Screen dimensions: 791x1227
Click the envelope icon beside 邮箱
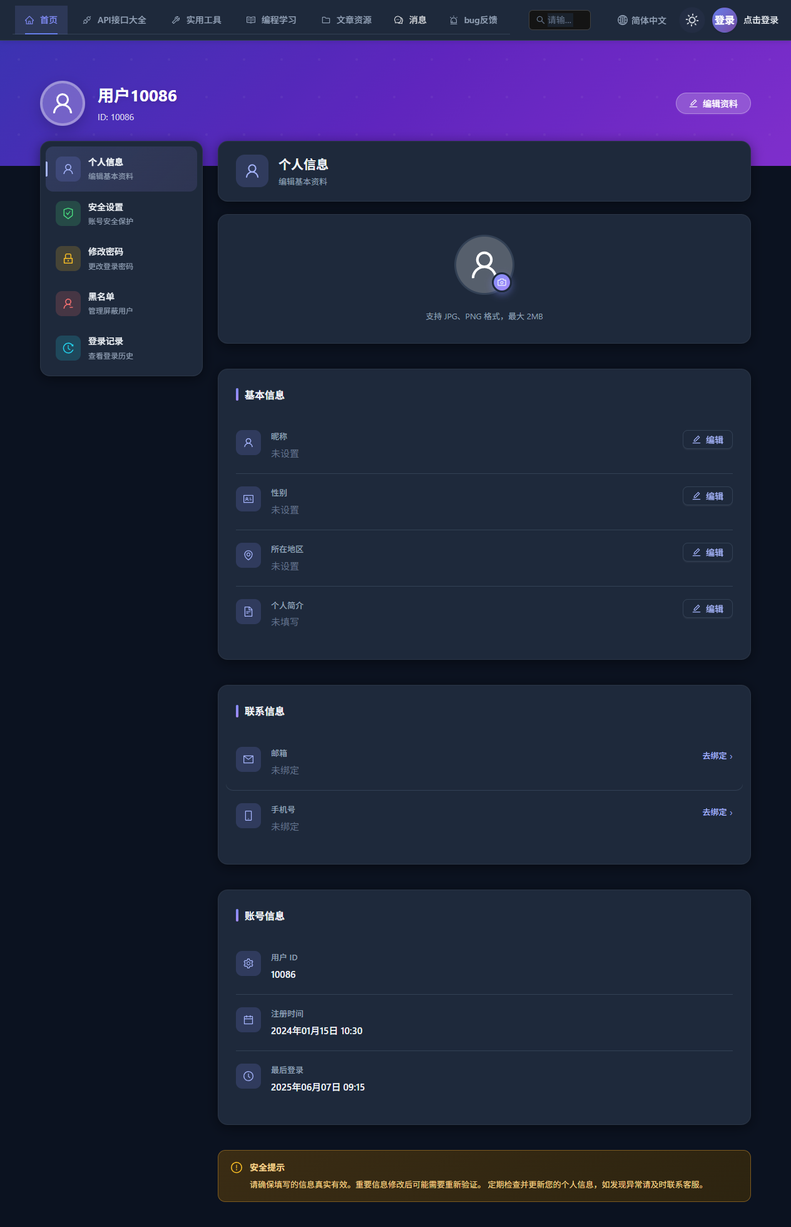click(x=248, y=759)
